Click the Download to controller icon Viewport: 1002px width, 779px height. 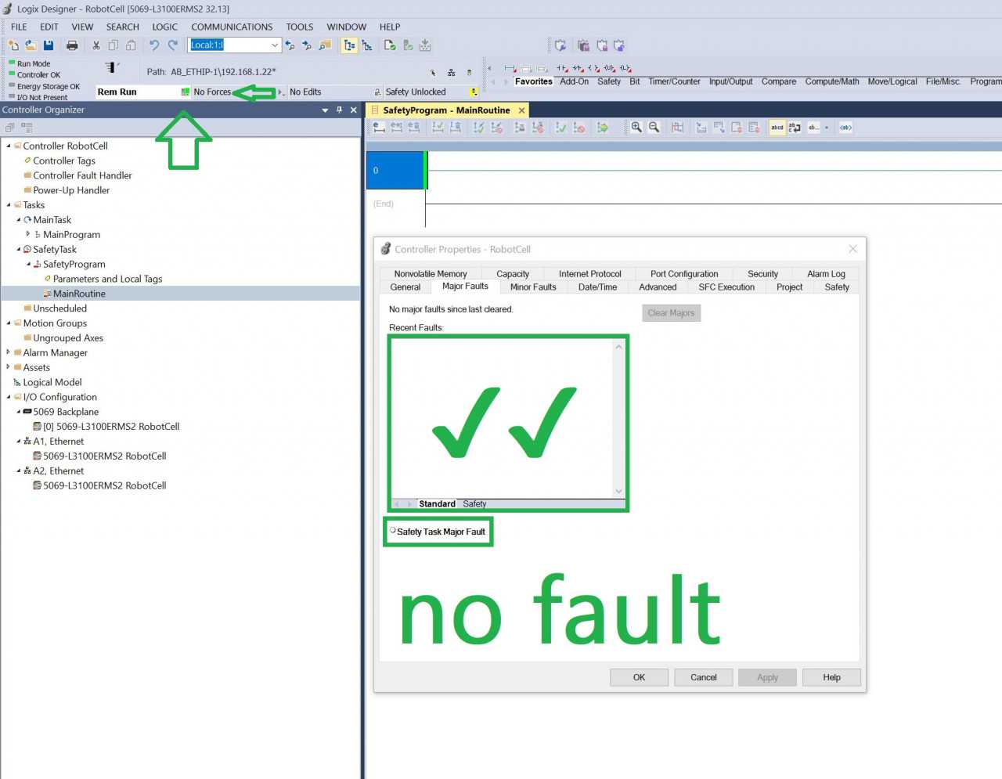425,45
